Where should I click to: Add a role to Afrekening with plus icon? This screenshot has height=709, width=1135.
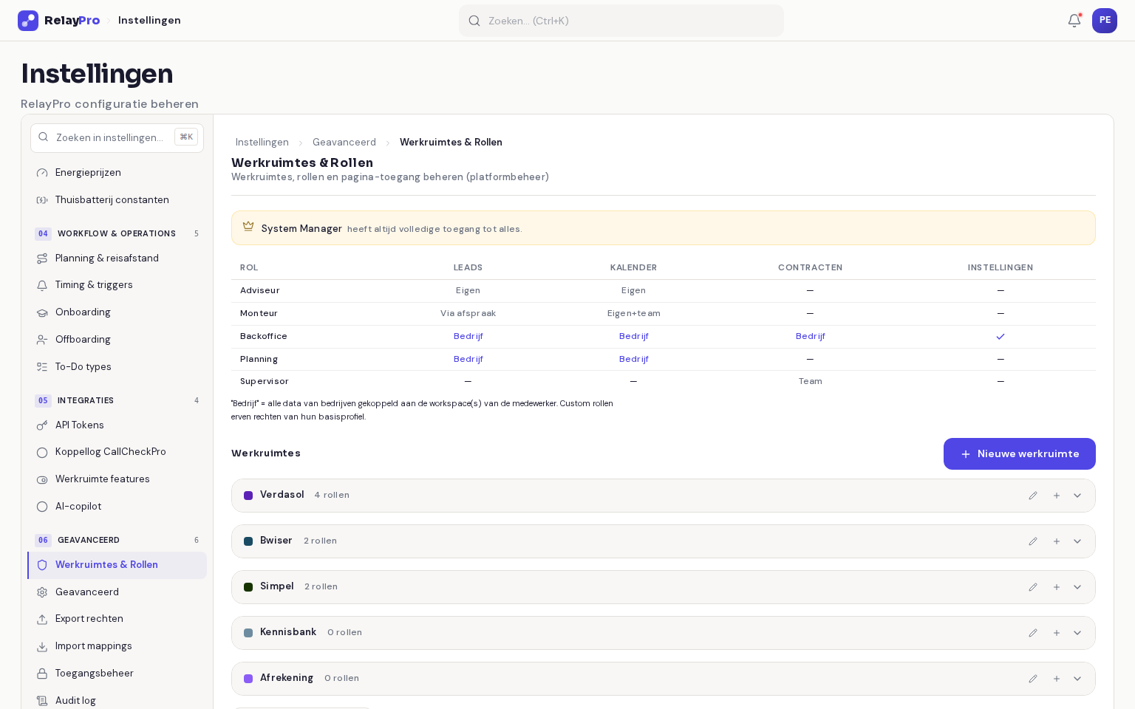click(1057, 679)
